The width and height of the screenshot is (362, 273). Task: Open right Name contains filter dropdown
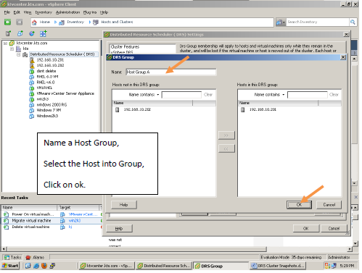click(283, 95)
